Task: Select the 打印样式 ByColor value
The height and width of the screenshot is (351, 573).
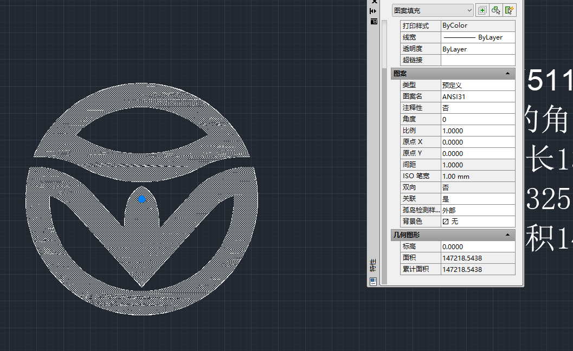Action: pyautogui.click(x=478, y=25)
